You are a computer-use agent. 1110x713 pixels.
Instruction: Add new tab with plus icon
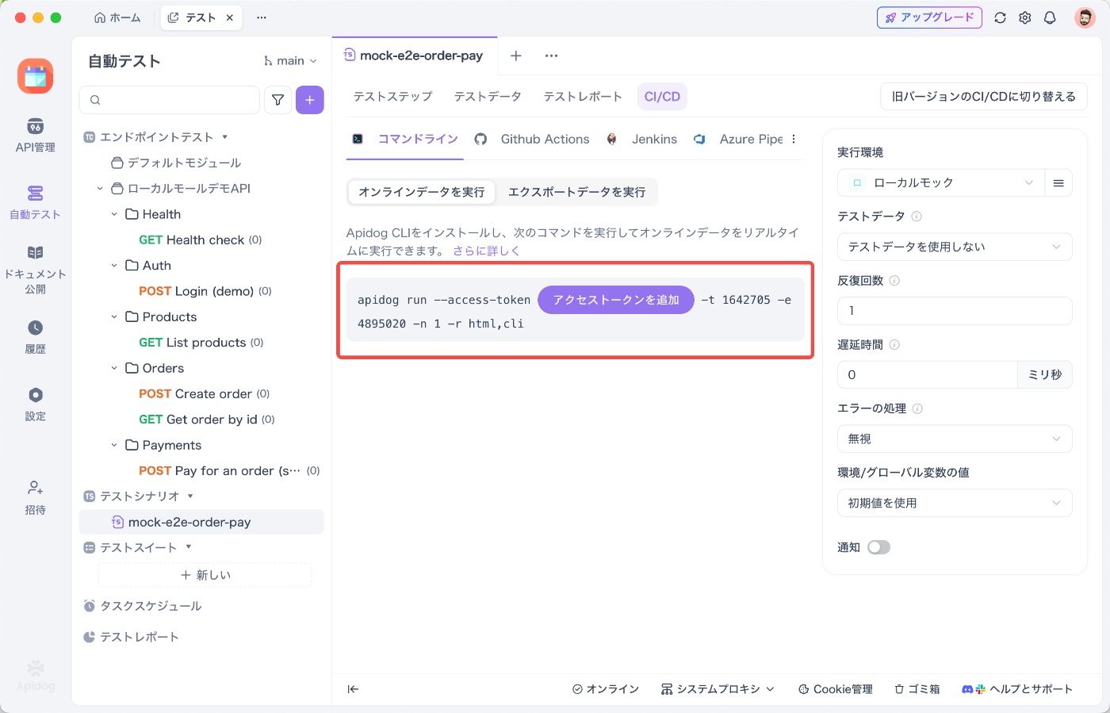pos(515,56)
